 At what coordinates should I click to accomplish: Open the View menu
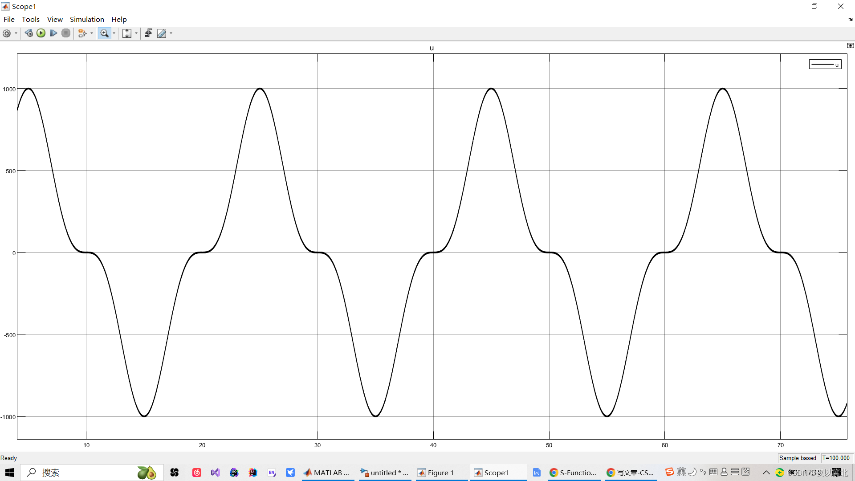click(x=55, y=19)
